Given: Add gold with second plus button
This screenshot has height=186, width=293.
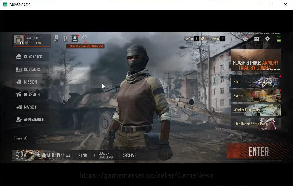Looking at the screenshot, I should click(x=223, y=39).
